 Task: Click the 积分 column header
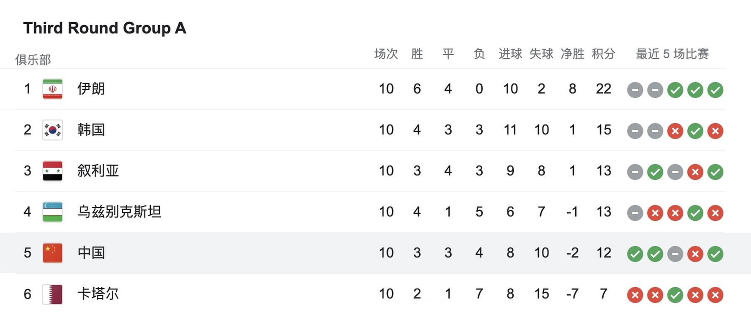coord(603,54)
